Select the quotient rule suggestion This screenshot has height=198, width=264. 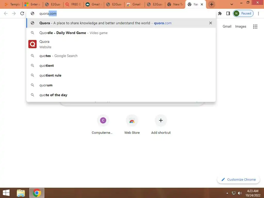tap(121, 75)
